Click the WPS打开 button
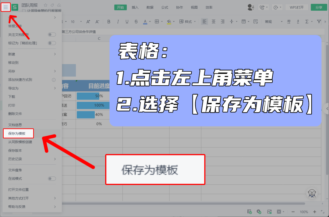This screenshot has height=217, width=329. pyautogui.click(x=297, y=7)
